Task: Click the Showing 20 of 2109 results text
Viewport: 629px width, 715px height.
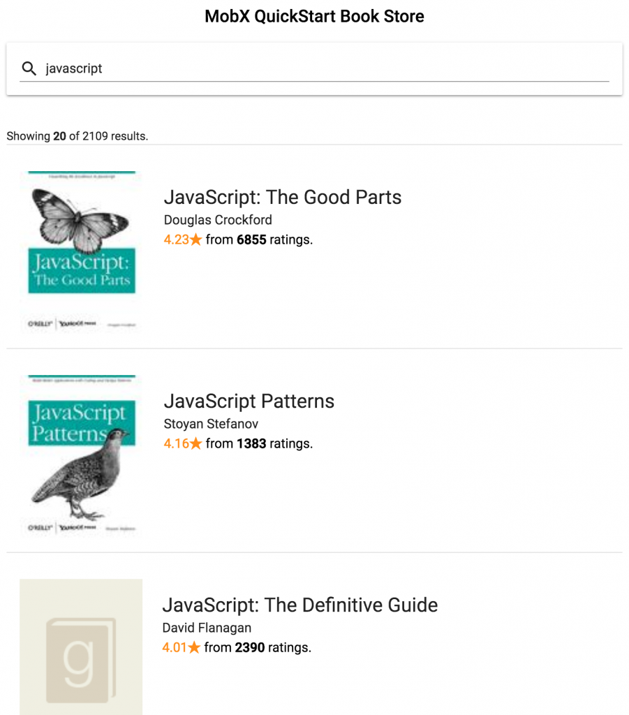Action: tap(77, 136)
